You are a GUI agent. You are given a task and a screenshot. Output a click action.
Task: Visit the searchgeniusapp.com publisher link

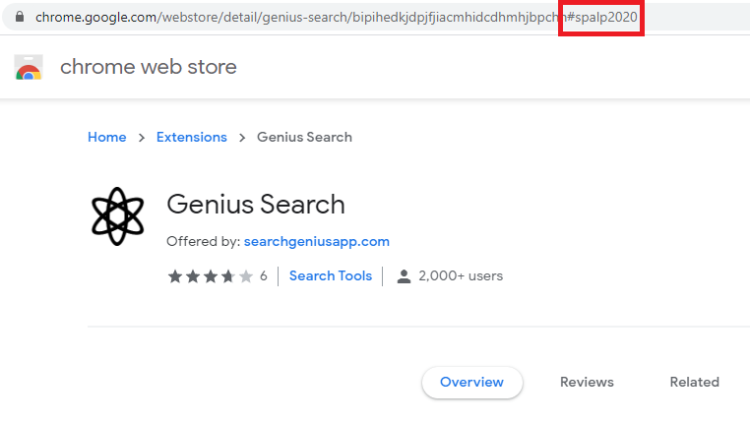(x=317, y=241)
